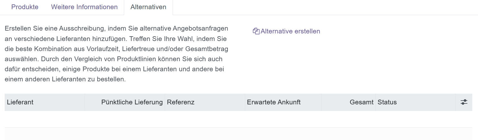Click divider between Pünktliche Lieferung and Referenz
Screen dimensions: 478x140
click(x=165, y=102)
